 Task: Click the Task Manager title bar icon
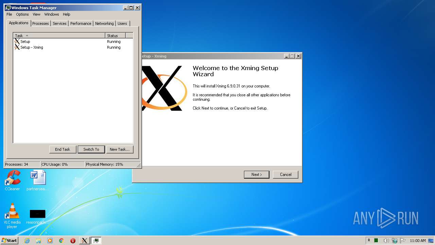point(8,7)
